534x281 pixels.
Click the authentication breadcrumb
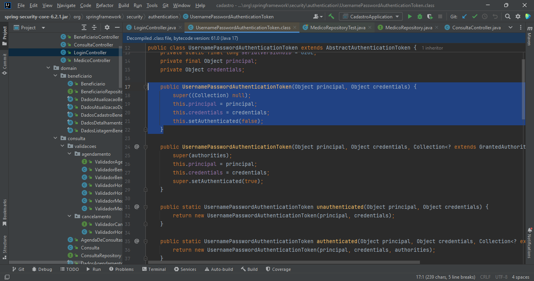click(x=163, y=16)
